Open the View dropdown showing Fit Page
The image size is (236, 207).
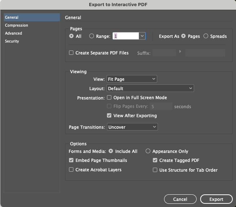point(132,79)
